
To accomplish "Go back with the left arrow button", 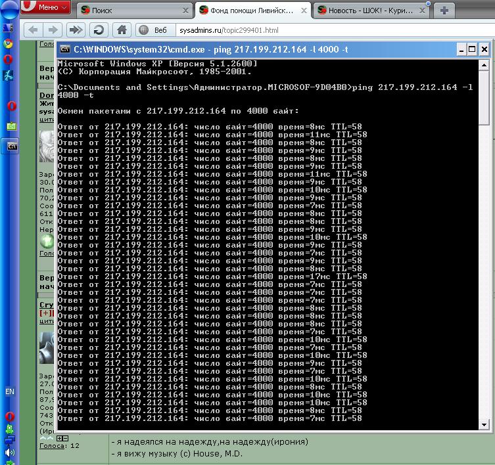I will [33, 30].
